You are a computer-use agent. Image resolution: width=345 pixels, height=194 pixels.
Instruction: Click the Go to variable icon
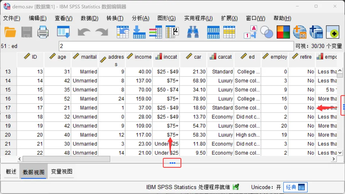[x=139, y=32]
